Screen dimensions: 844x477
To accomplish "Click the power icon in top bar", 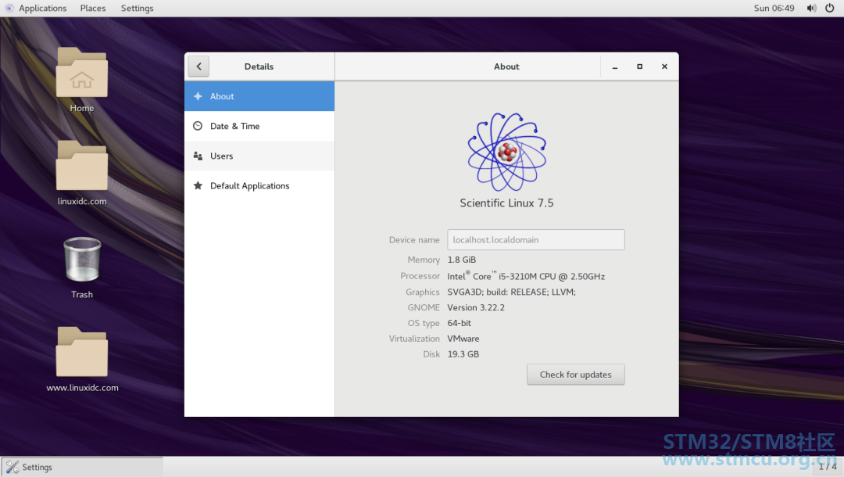I will (x=829, y=8).
